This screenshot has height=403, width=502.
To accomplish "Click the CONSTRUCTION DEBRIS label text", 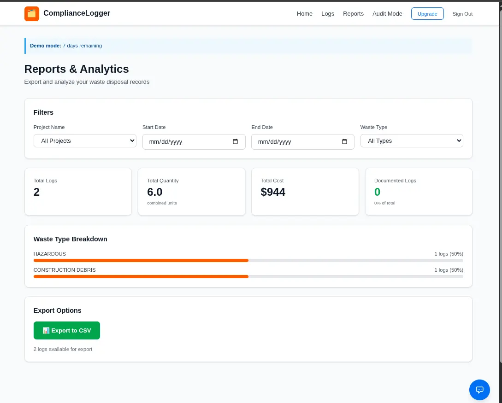I will (x=65, y=270).
